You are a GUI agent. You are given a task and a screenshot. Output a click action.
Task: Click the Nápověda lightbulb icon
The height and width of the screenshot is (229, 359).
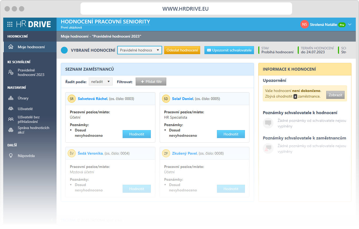pos(11,155)
